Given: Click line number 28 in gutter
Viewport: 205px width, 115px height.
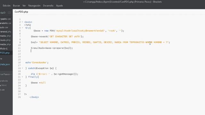Looking at the screenshot, I should [19, 97].
